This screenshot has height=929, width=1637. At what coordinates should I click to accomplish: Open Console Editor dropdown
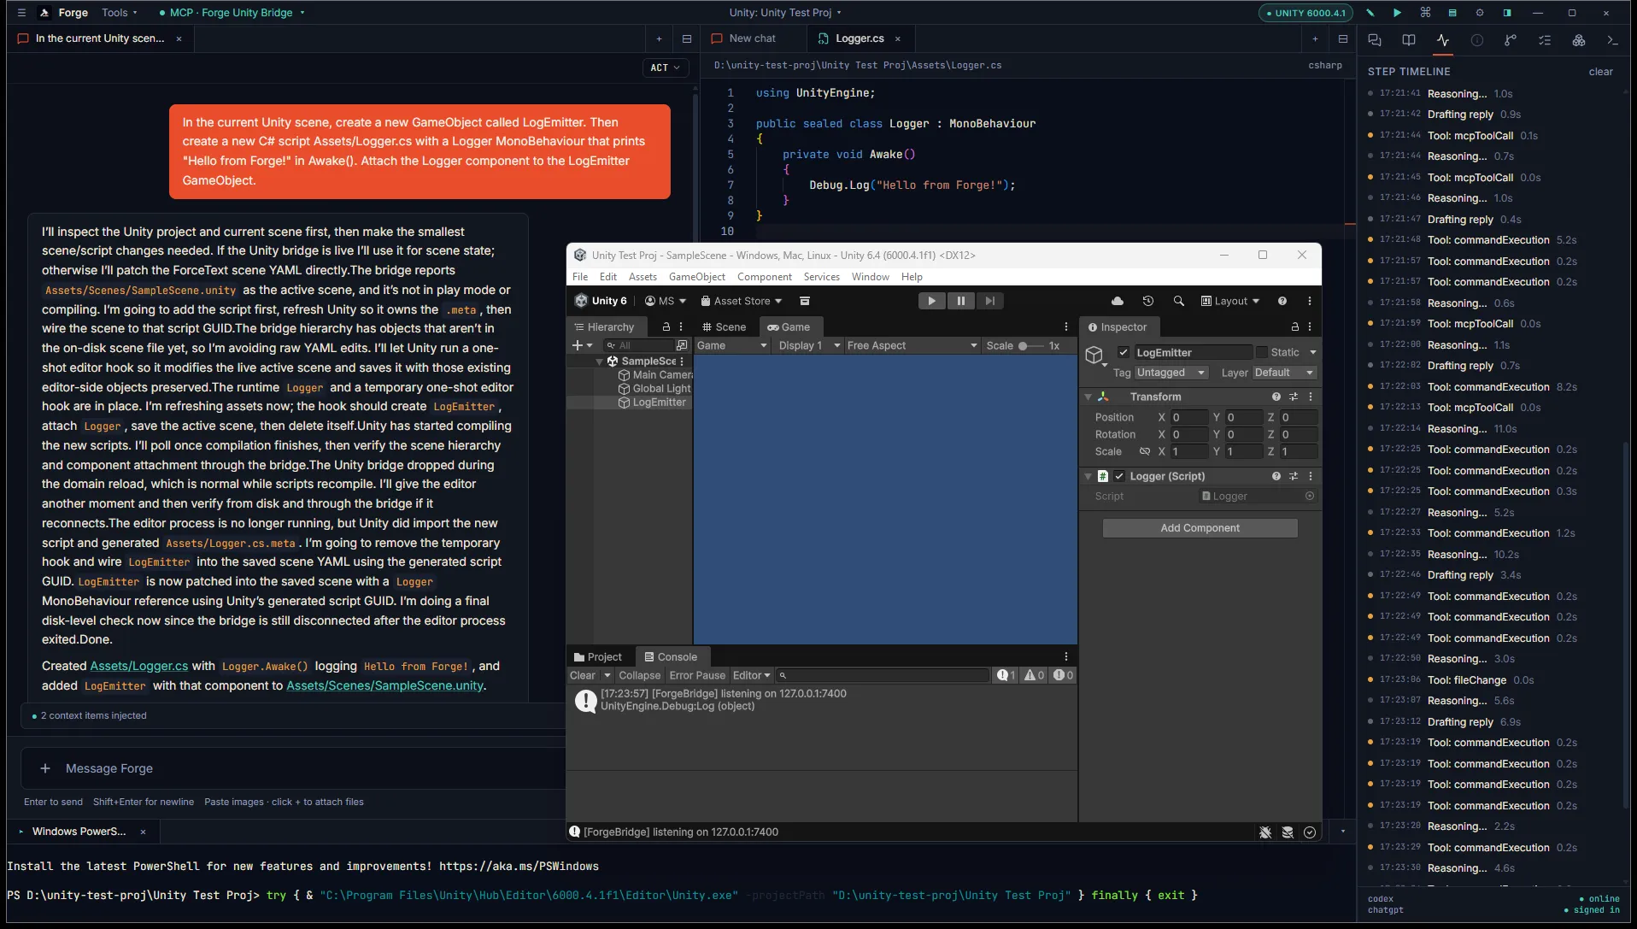click(x=751, y=675)
